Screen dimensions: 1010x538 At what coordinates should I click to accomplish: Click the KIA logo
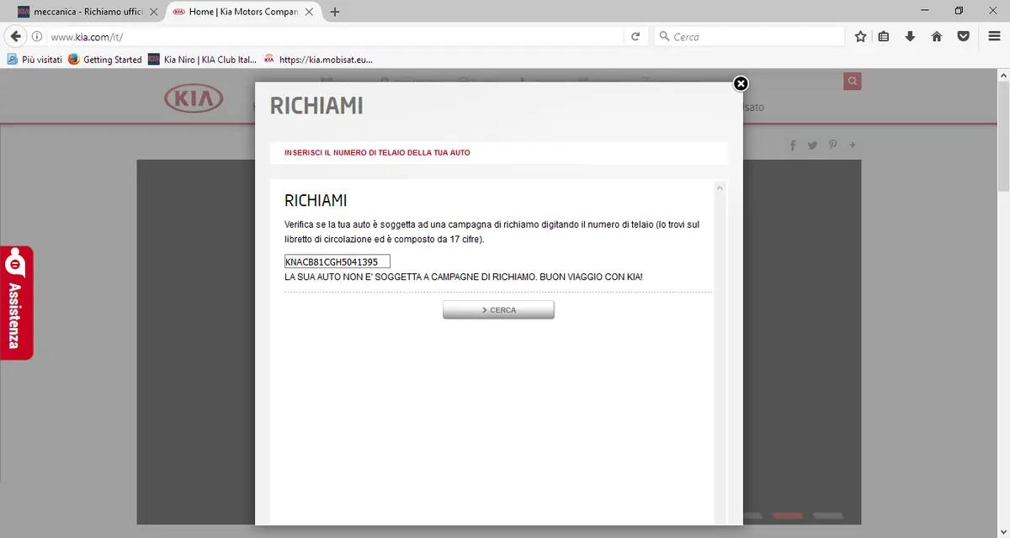coord(194,99)
